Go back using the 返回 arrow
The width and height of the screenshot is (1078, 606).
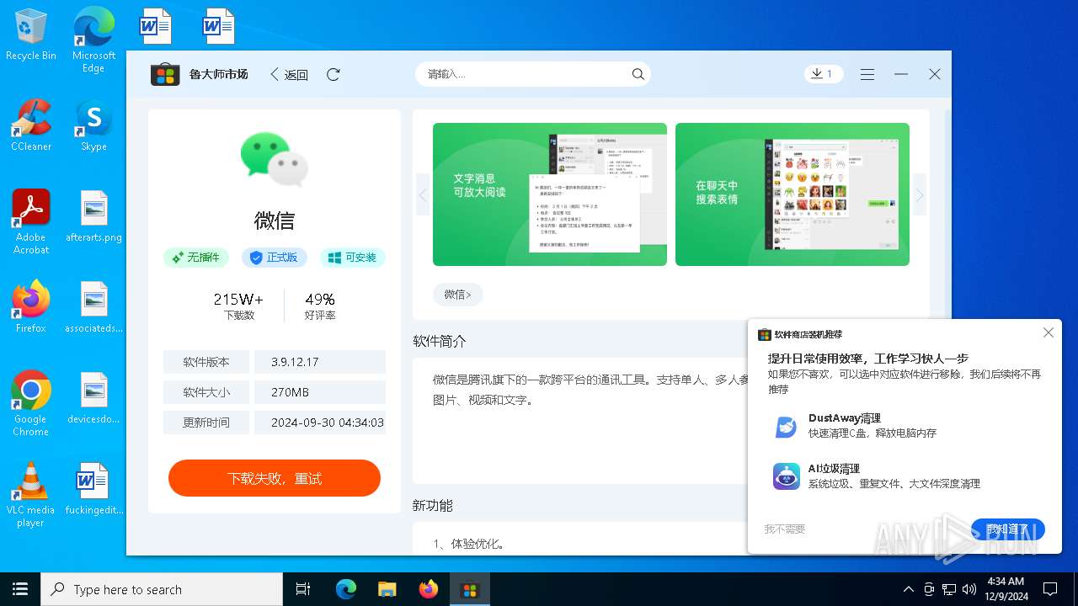point(289,74)
